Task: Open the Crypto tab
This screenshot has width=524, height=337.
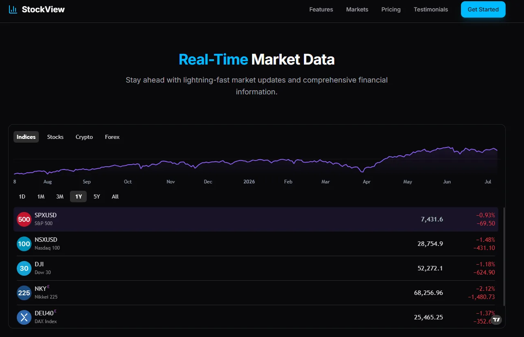Action: click(x=84, y=137)
